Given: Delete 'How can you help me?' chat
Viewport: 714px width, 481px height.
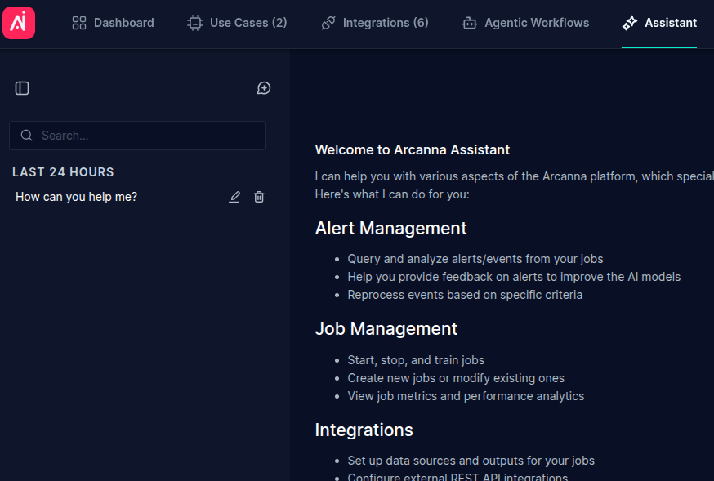Looking at the screenshot, I should 259,197.
